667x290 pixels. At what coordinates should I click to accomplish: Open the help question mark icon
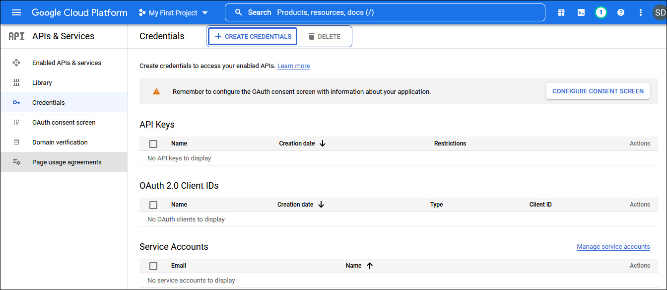tap(620, 12)
